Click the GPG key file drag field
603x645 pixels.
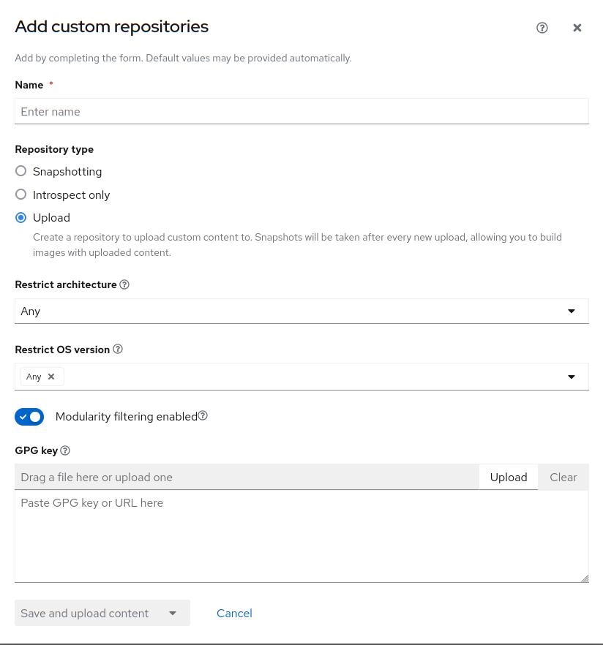247,477
